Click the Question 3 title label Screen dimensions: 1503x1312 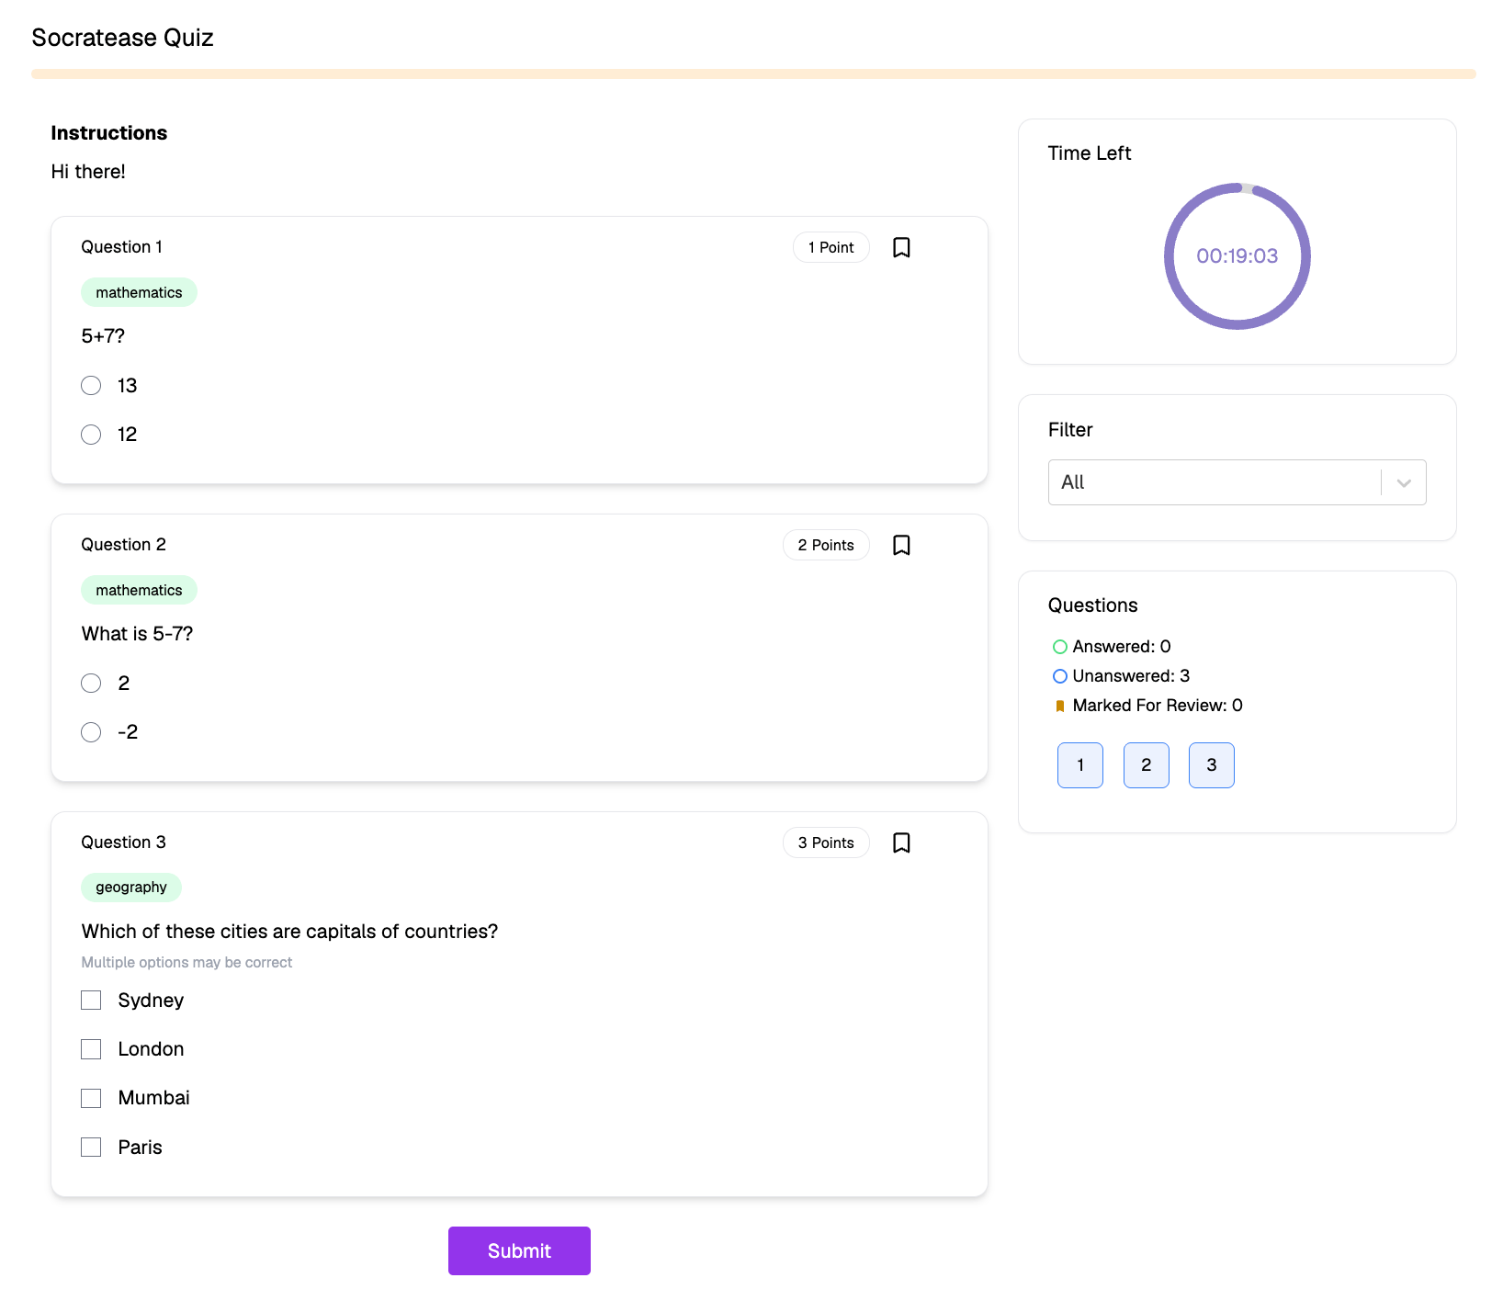pos(123,843)
